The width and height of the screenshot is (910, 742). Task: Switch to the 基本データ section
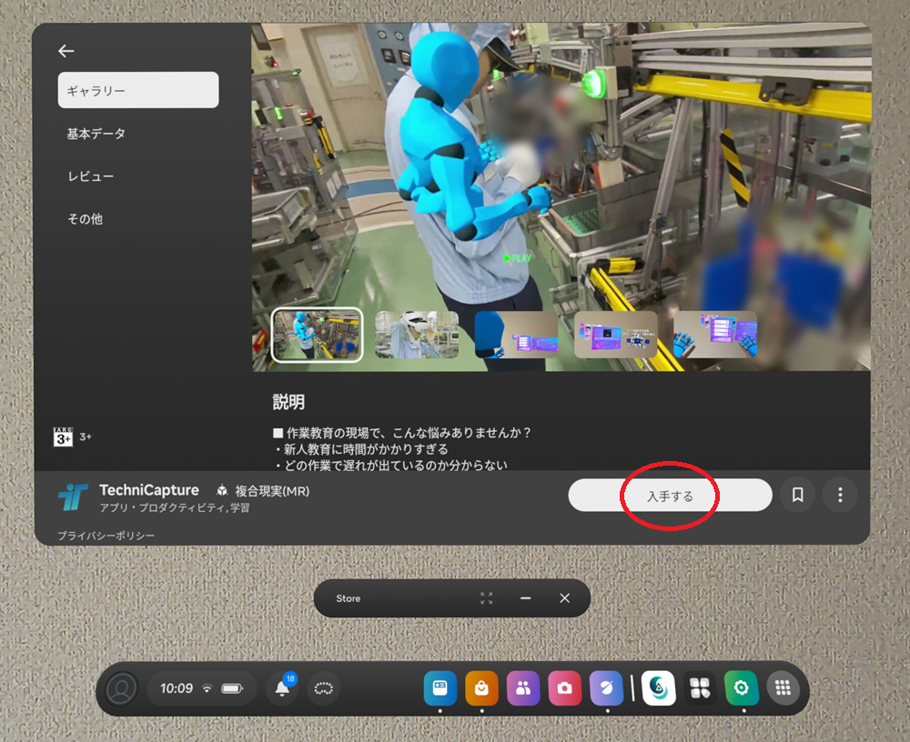click(96, 134)
